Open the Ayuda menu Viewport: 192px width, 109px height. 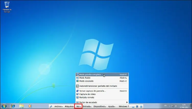(112, 106)
